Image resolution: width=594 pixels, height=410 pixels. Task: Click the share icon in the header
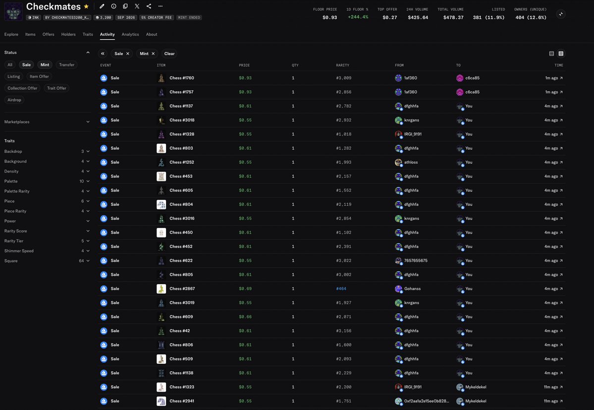click(x=149, y=6)
